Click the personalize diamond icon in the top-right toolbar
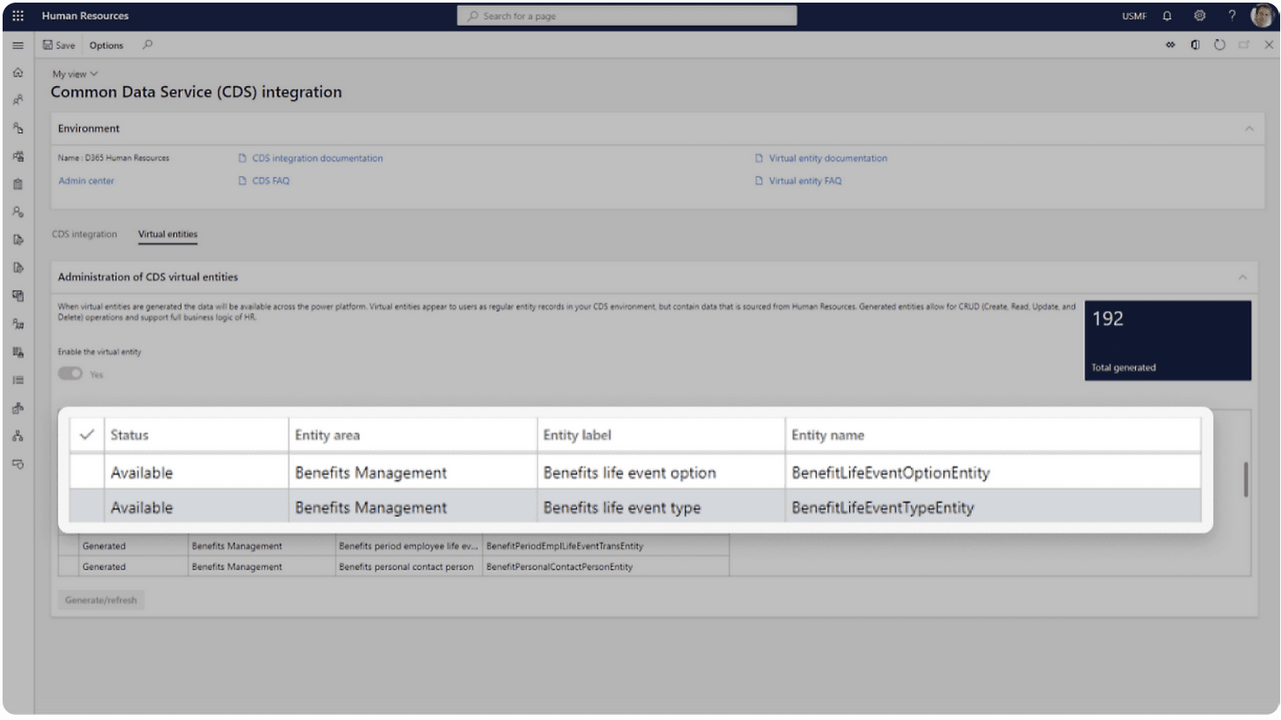The height and width of the screenshot is (720, 1281). (1171, 45)
